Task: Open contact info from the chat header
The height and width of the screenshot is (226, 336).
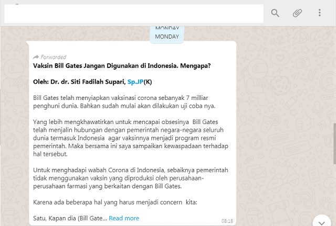Action: (131, 14)
